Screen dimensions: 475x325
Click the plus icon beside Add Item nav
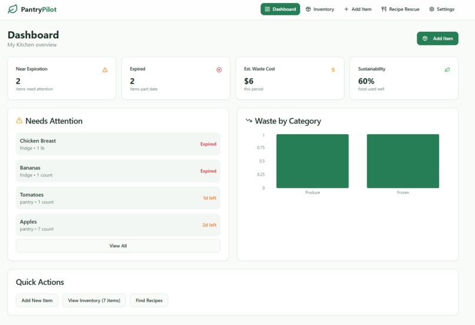(347, 9)
